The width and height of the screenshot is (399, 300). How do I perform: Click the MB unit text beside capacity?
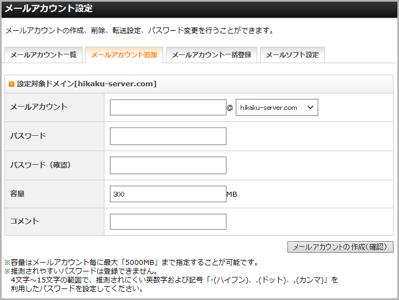[x=232, y=195]
